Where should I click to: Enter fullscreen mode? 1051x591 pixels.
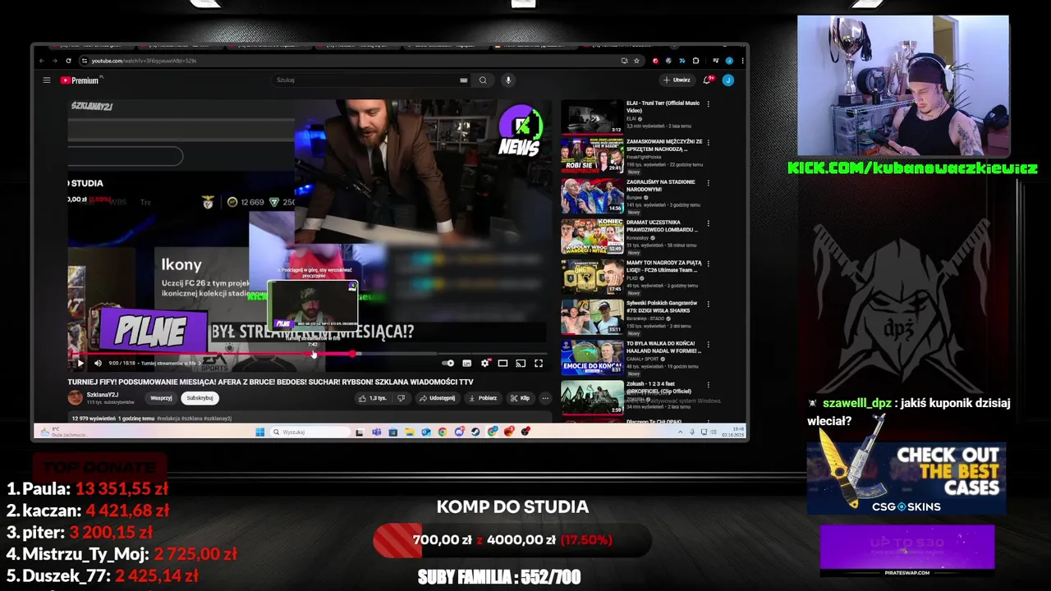point(539,363)
